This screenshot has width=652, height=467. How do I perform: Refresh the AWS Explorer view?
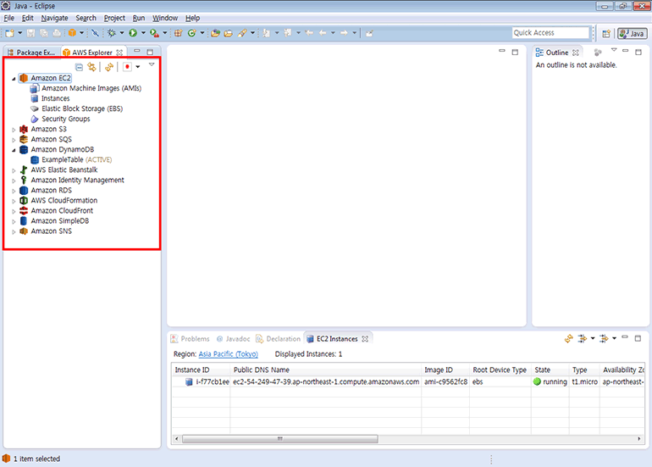tap(109, 66)
